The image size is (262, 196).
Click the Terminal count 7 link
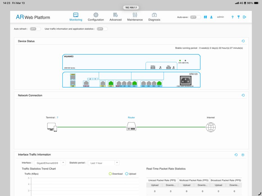coord(58,117)
